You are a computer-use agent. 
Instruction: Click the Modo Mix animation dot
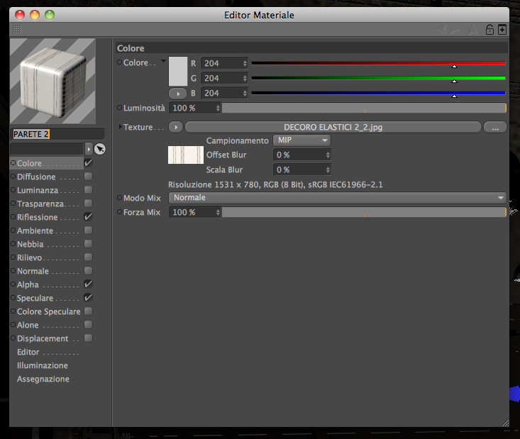point(119,197)
